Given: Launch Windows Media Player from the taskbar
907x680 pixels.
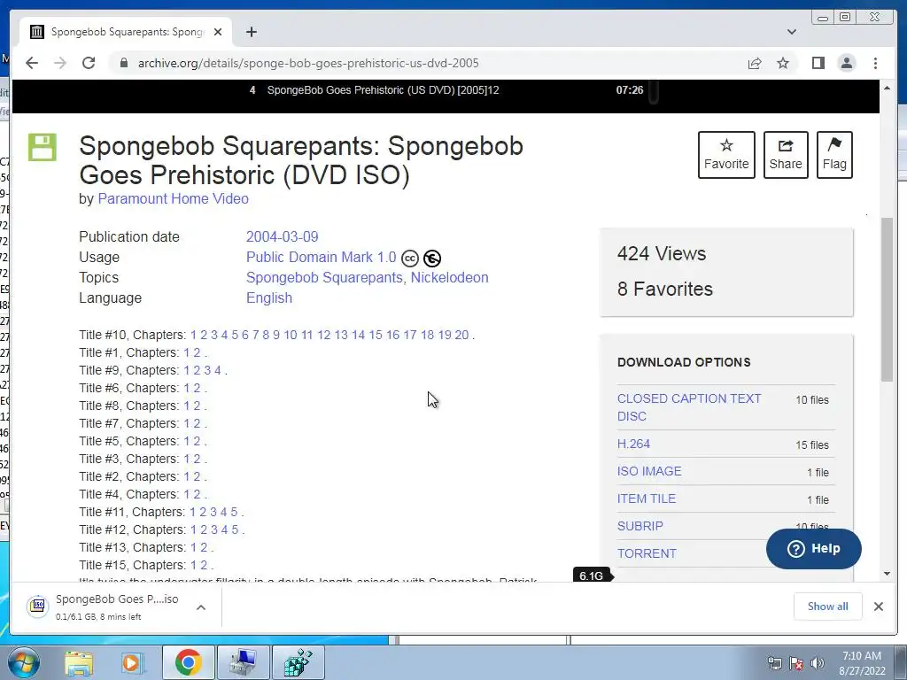Looking at the screenshot, I should click(132, 662).
